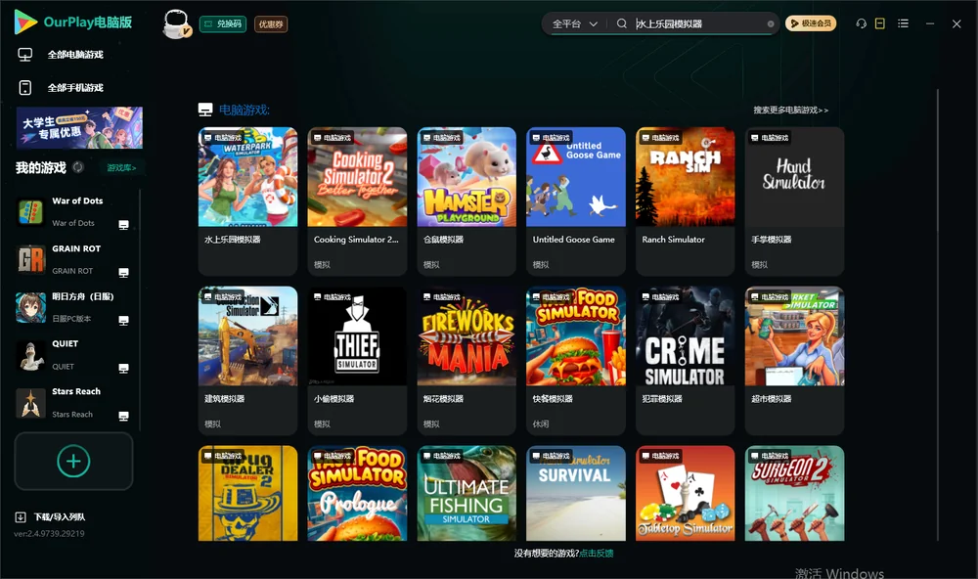
Task: Click the 优惠券 coupon button
Action: coord(271,24)
